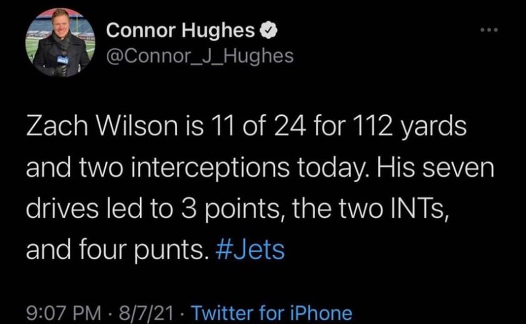This screenshot has width=526, height=324.
Task: Click the 8/7/21 date text
Action: coord(146,313)
